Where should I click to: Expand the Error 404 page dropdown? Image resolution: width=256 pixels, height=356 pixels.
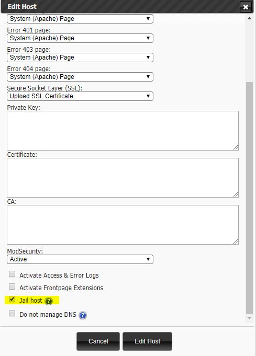click(x=80, y=77)
